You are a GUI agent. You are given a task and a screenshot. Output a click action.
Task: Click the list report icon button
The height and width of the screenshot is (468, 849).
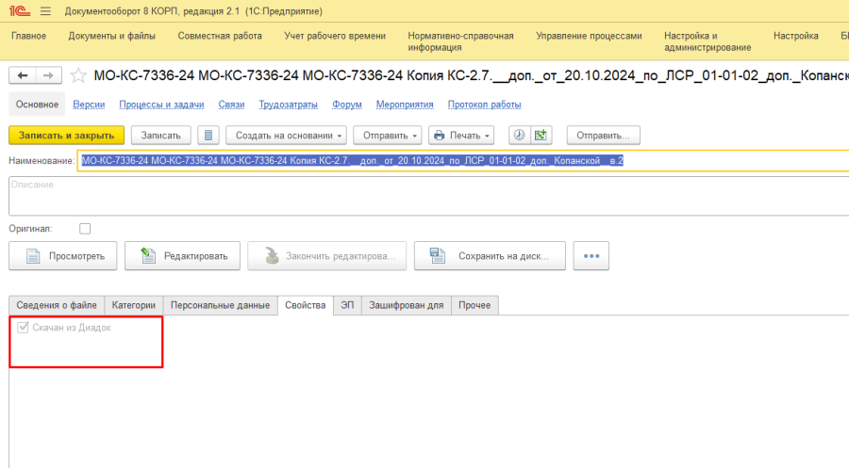[209, 136]
